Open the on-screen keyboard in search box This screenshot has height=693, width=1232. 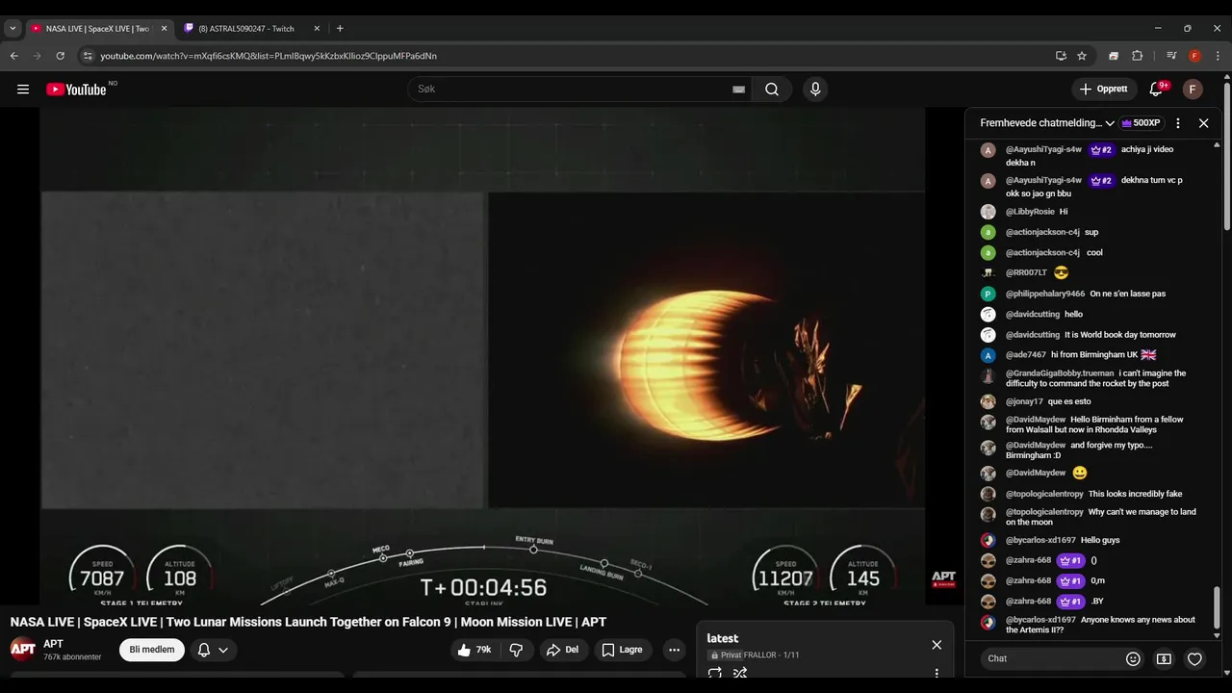[x=738, y=90]
